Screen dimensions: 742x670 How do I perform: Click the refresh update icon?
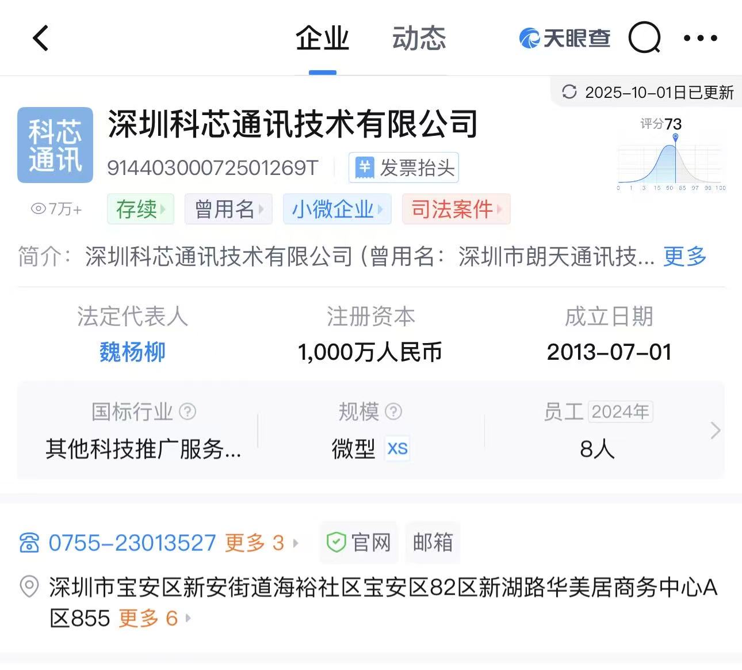pyautogui.click(x=569, y=92)
